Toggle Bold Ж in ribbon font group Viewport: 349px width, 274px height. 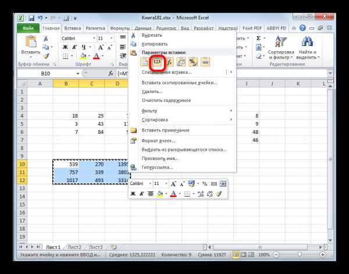pyautogui.click(x=65, y=47)
